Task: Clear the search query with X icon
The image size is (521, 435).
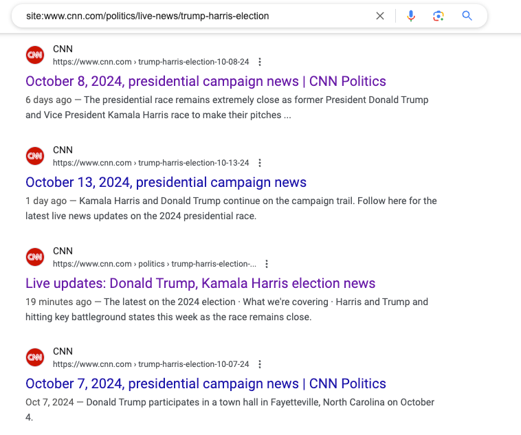Action: (x=380, y=16)
